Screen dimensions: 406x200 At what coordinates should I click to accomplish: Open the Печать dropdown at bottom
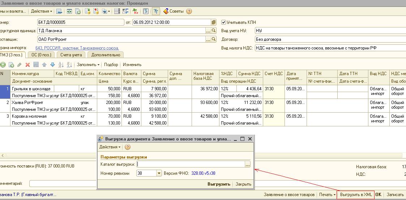[327, 195]
